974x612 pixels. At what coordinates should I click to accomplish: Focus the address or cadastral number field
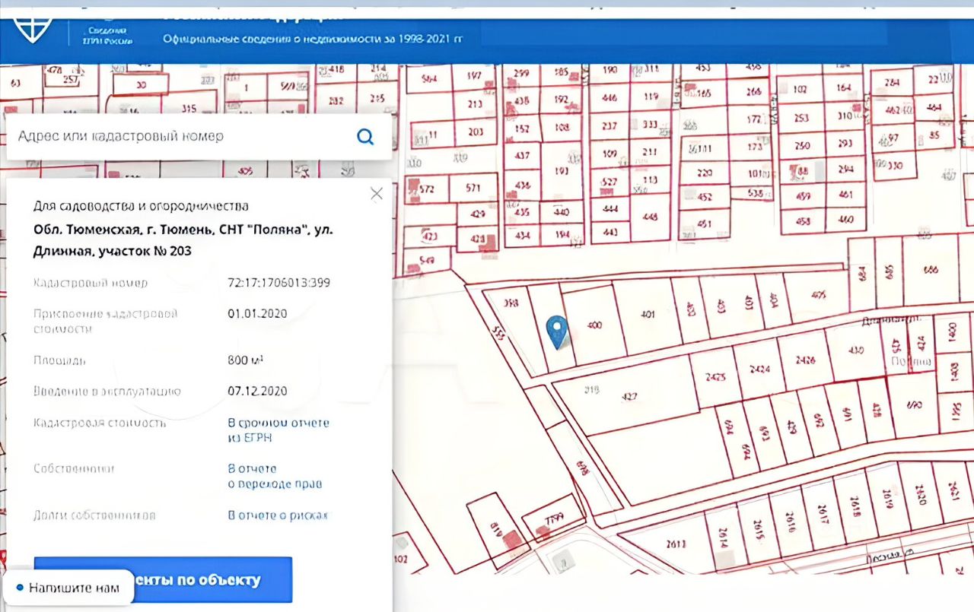click(x=183, y=137)
